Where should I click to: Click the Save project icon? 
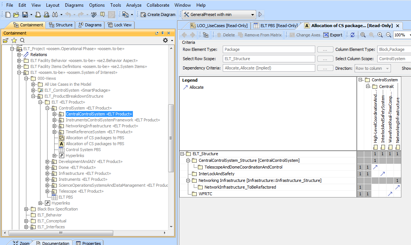pyautogui.click(x=25, y=14)
